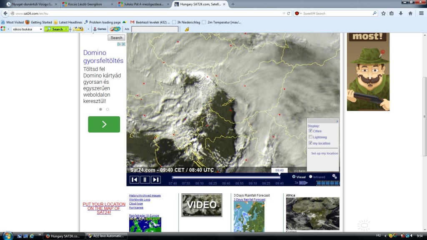
Task: Skip to the first satellite frame
Action: pos(134,180)
